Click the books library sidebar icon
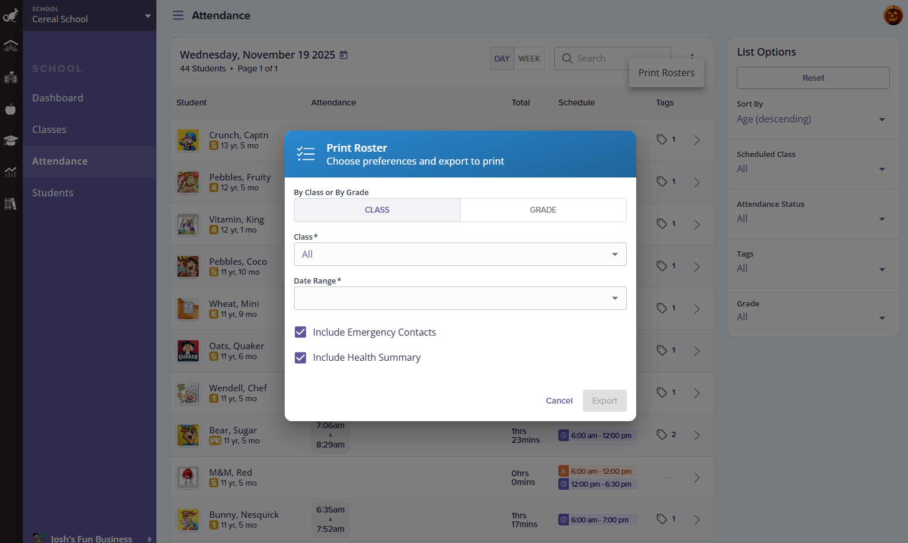This screenshot has height=543, width=908. pos(11,204)
